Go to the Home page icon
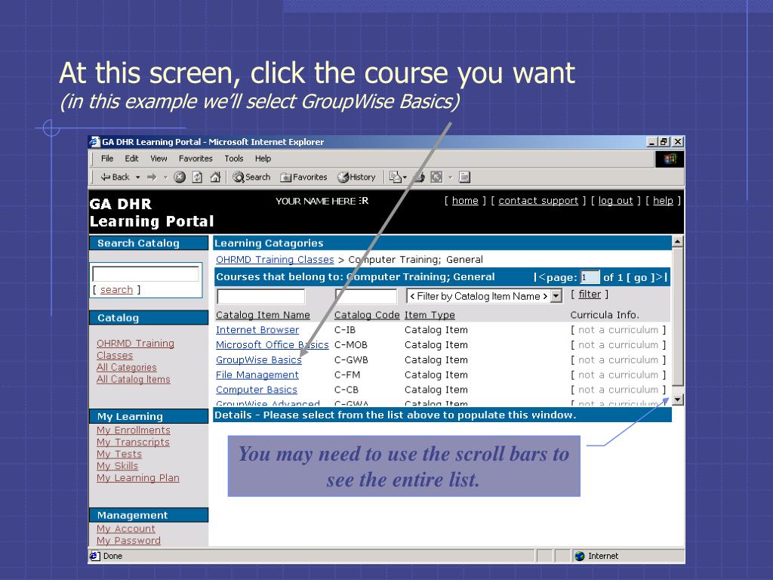 (x=215, y=177)
